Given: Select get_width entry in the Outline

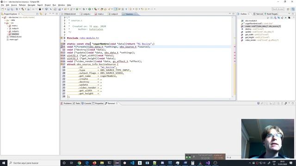Looking at the screenshot, I should click(x=257, y=35).
